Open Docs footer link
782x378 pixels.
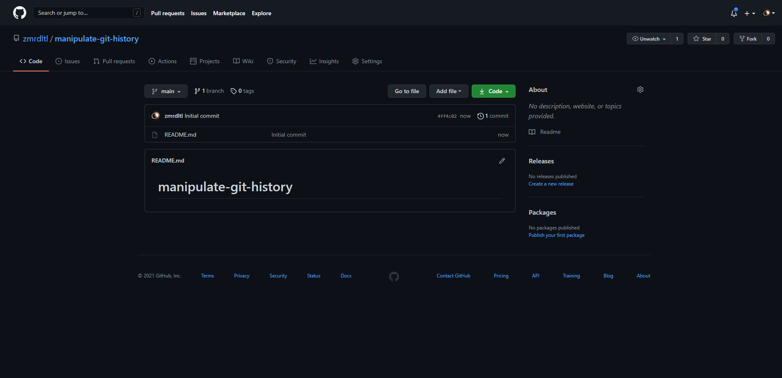(x=346, y=276)
